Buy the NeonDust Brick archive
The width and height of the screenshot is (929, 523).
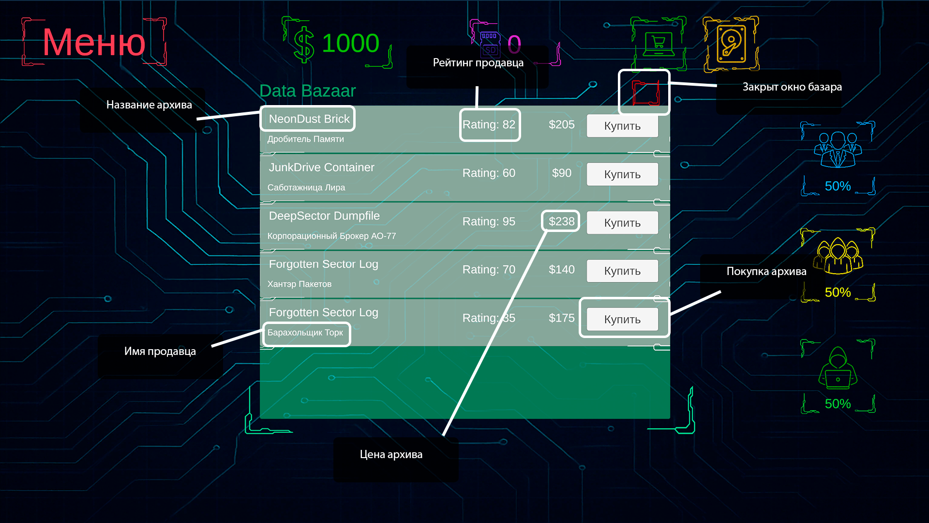622,126
